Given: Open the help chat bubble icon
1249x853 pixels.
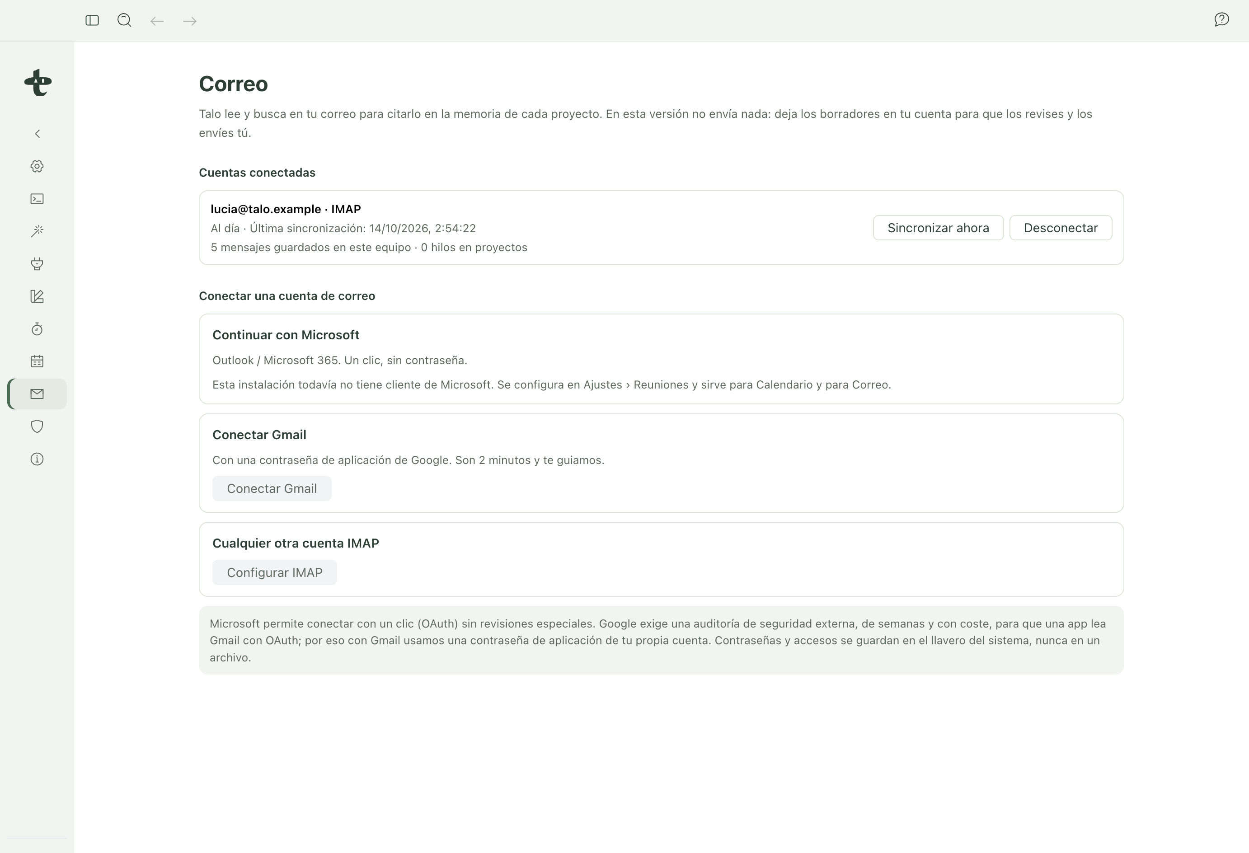Looking at the screenshot, I should 1221,20.
